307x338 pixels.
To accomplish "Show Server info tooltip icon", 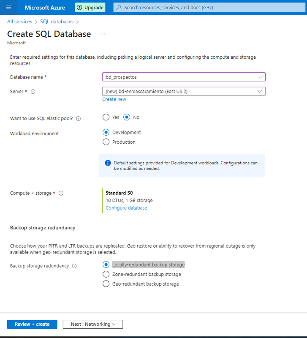I will pyautogui.click(x=33, y=92).
